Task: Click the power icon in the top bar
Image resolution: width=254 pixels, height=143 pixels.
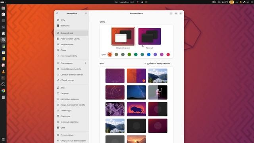Action: pyautogui.click(x=252, y=2)
